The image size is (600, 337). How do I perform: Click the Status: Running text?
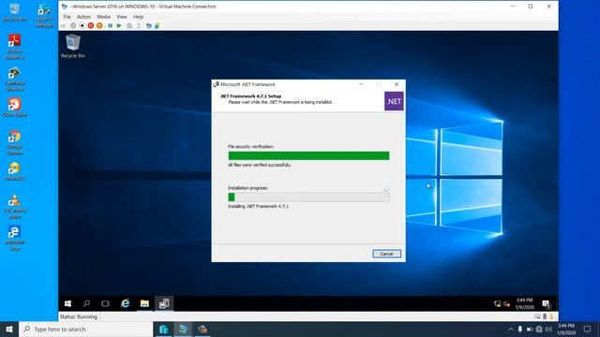pyautogui.click(x=79, y=316)
